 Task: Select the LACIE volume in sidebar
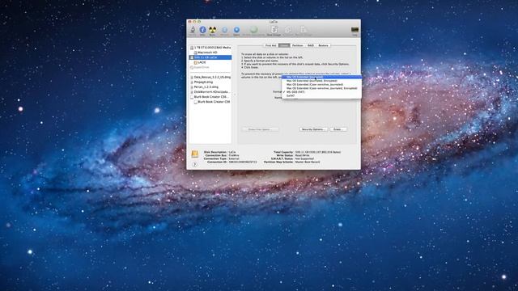point(210,62)
